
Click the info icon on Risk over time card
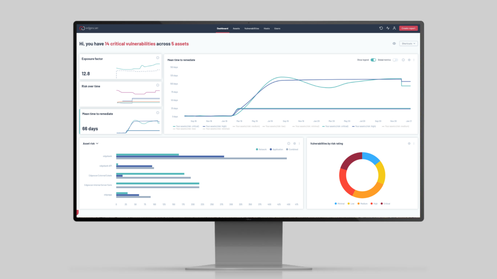157,85
